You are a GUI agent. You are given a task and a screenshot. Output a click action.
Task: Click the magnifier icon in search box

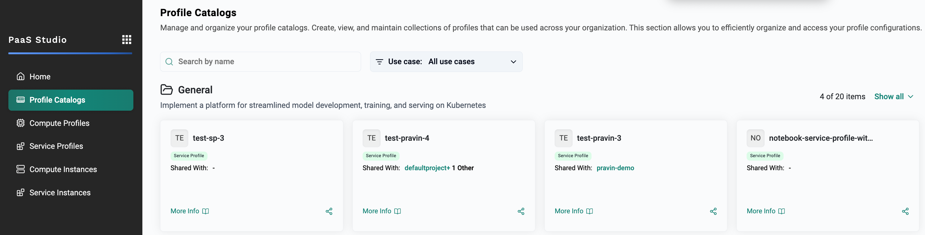tap(169, 62)
